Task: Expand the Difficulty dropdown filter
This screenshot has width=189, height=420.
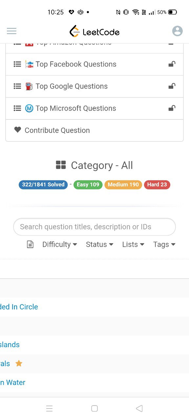Action: click(60, 244)
